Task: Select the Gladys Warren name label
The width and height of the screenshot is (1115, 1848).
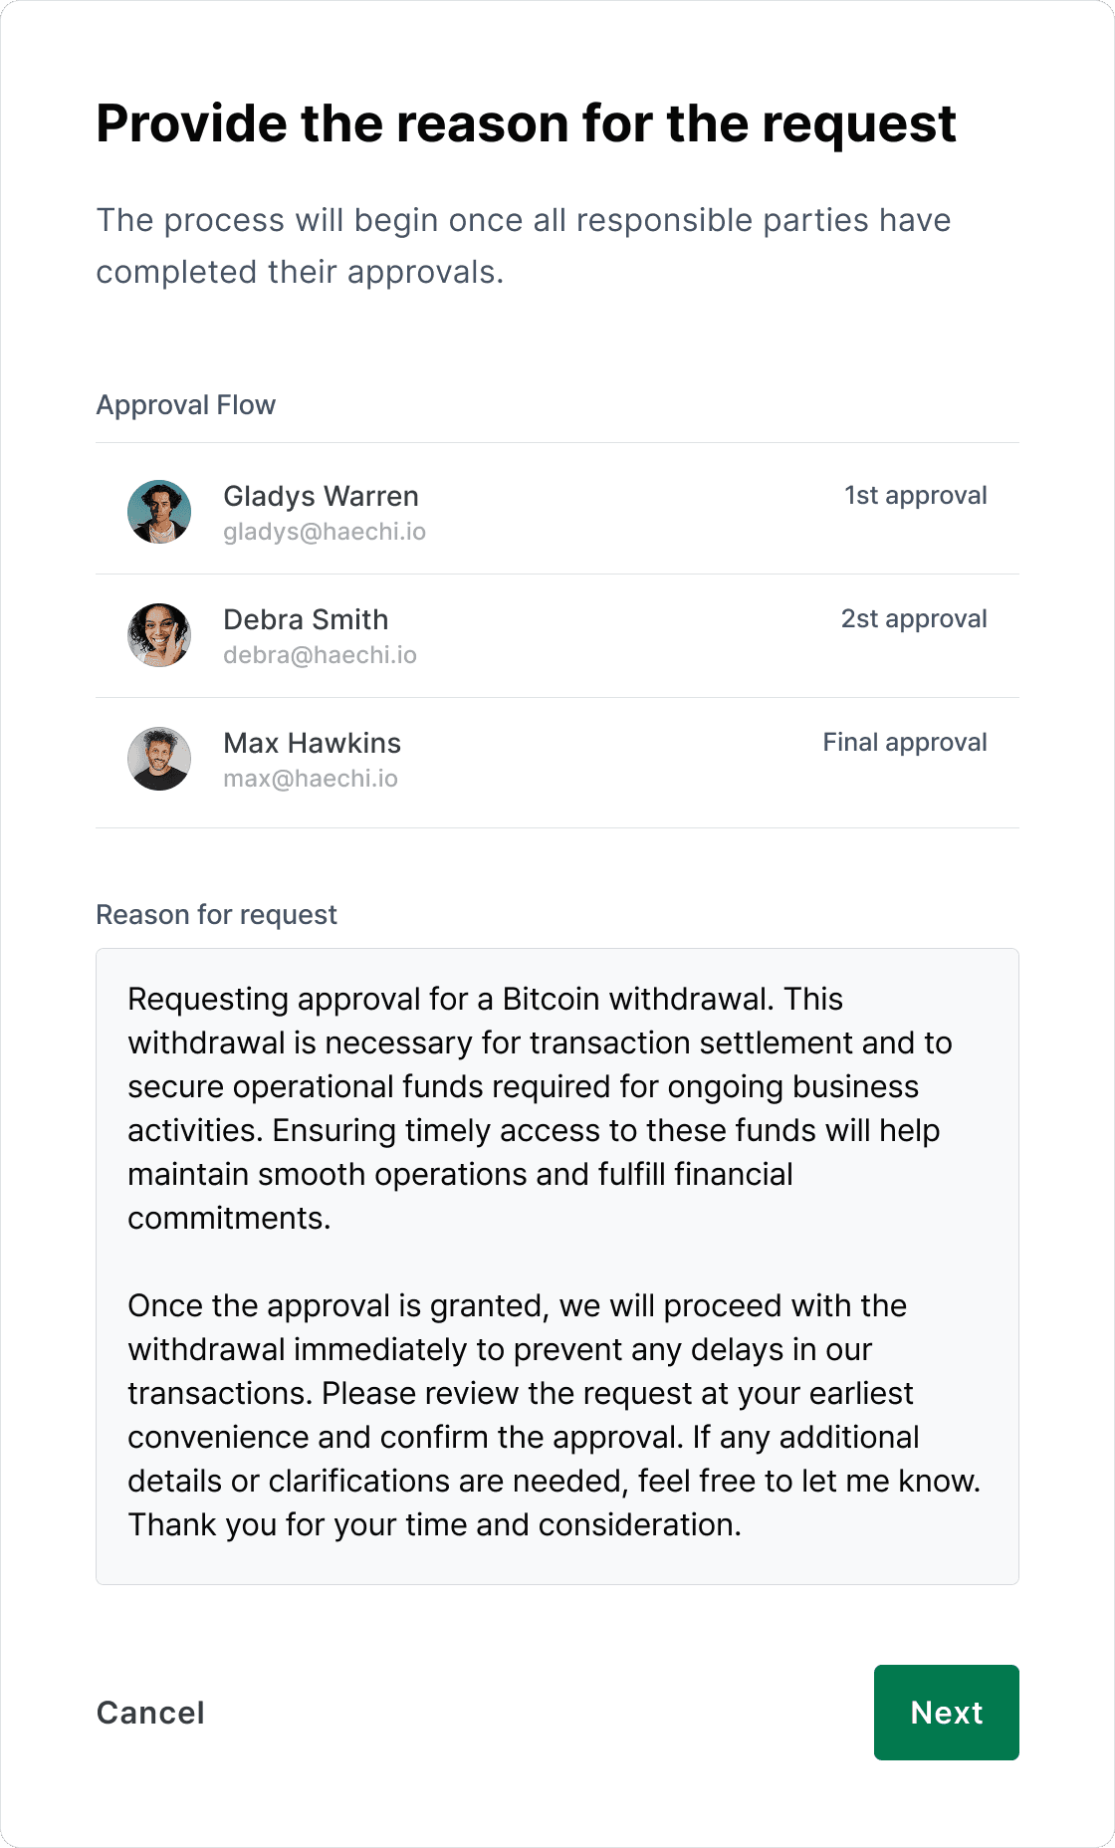Action: (321, 496)
